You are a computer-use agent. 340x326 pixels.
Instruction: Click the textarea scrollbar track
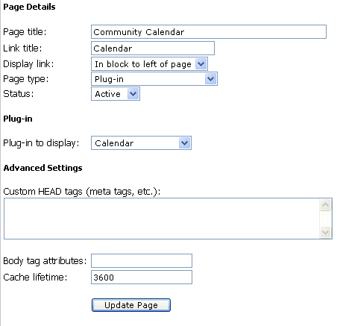(326, 219)
